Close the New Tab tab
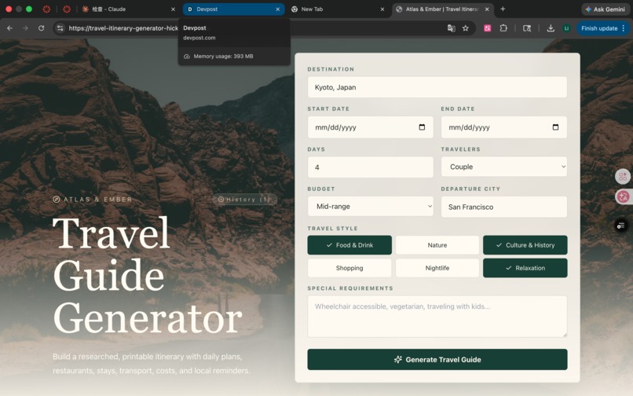The width and height of the screenshot is (633, 396). click(x=382, y=9)
